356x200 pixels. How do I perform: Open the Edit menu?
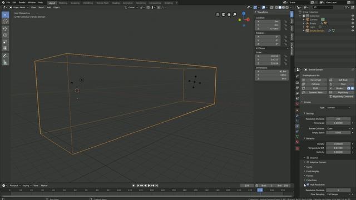pos(14,2)
